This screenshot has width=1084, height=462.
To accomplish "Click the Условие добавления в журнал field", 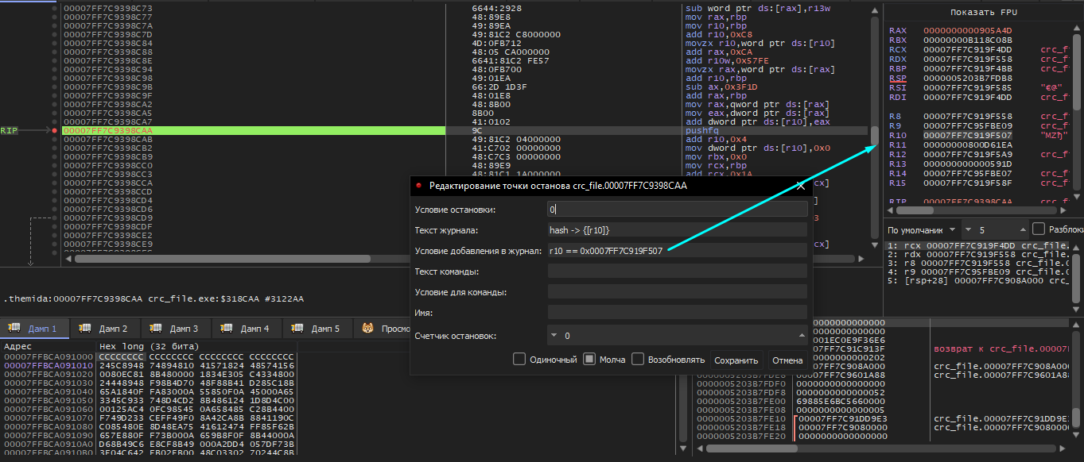I will tap(678, 251).
